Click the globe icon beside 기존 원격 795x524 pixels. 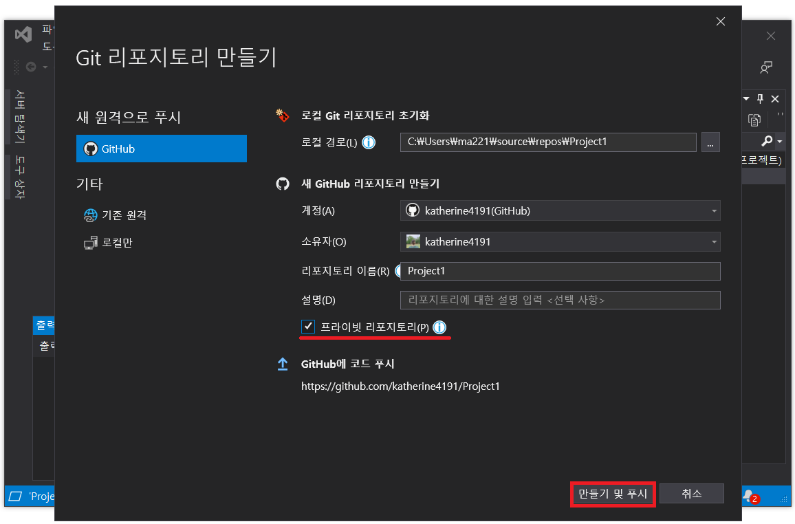(91, 215)
